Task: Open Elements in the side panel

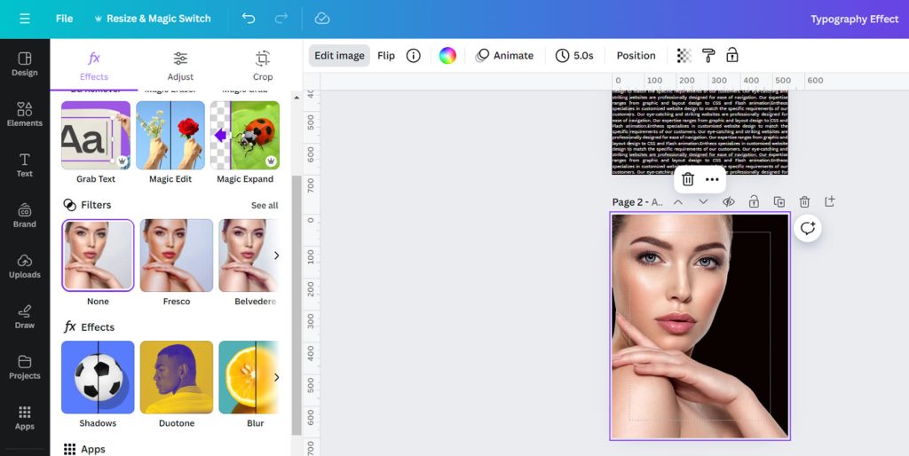Action: click(25, 115)
